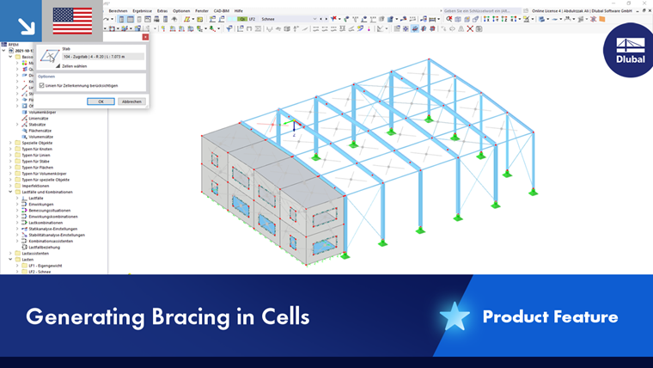Set view along Z axis icon
This screenshot has width=653, height=368.
click(x=504, y=19)
